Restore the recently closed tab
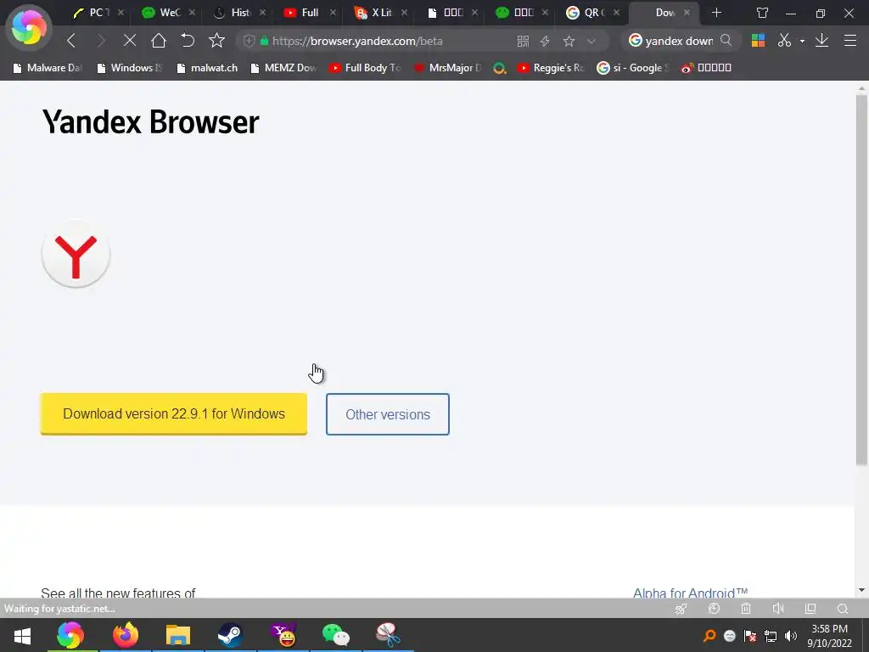This screenshot has height=652, width=869. point(188,41)
